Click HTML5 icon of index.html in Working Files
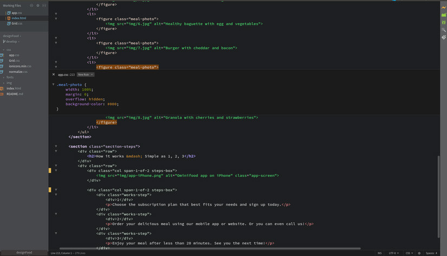447x256 pixels. point(9,18)
